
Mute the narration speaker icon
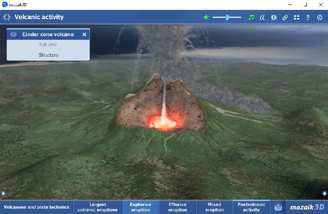206,17
